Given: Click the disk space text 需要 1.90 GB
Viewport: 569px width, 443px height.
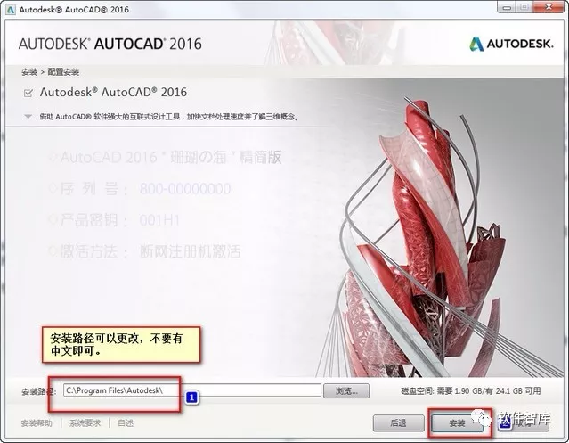Looking at the screenshot, I should tap(459, 391).
